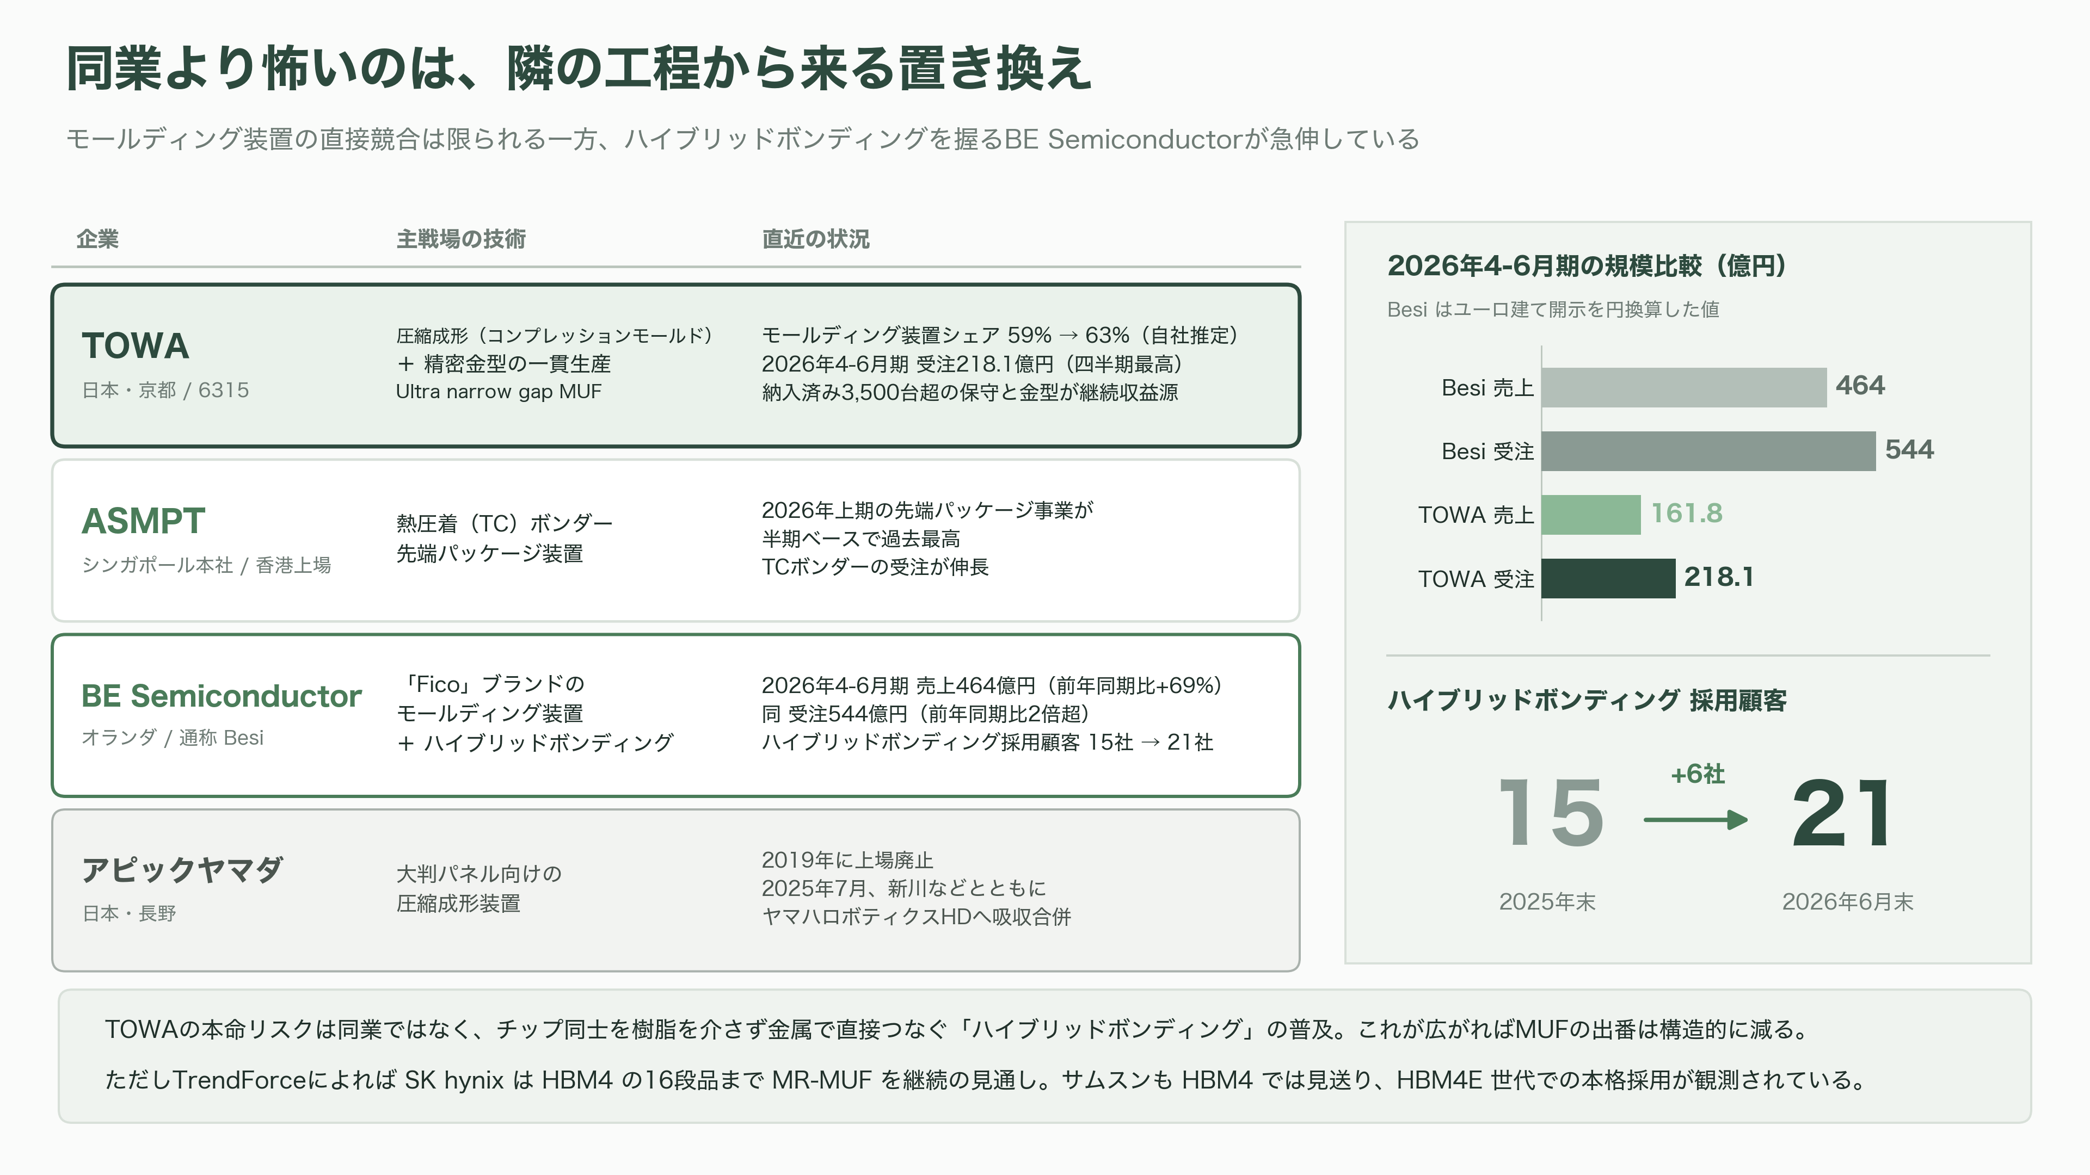This screenshot has height=1175, width=2090.
Task: Select the TOWA company name
Action: click(x=136, y=345)
